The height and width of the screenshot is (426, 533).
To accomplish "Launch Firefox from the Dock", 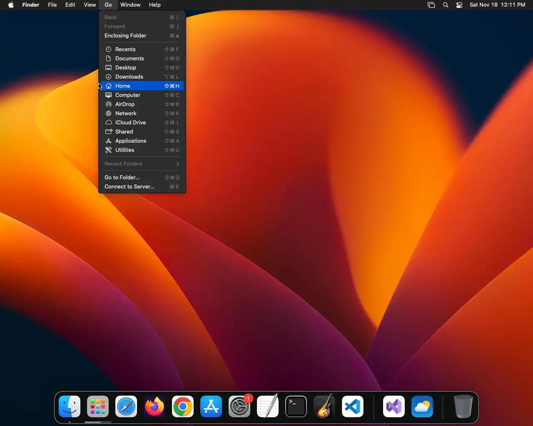I will (x=154, y=406).
